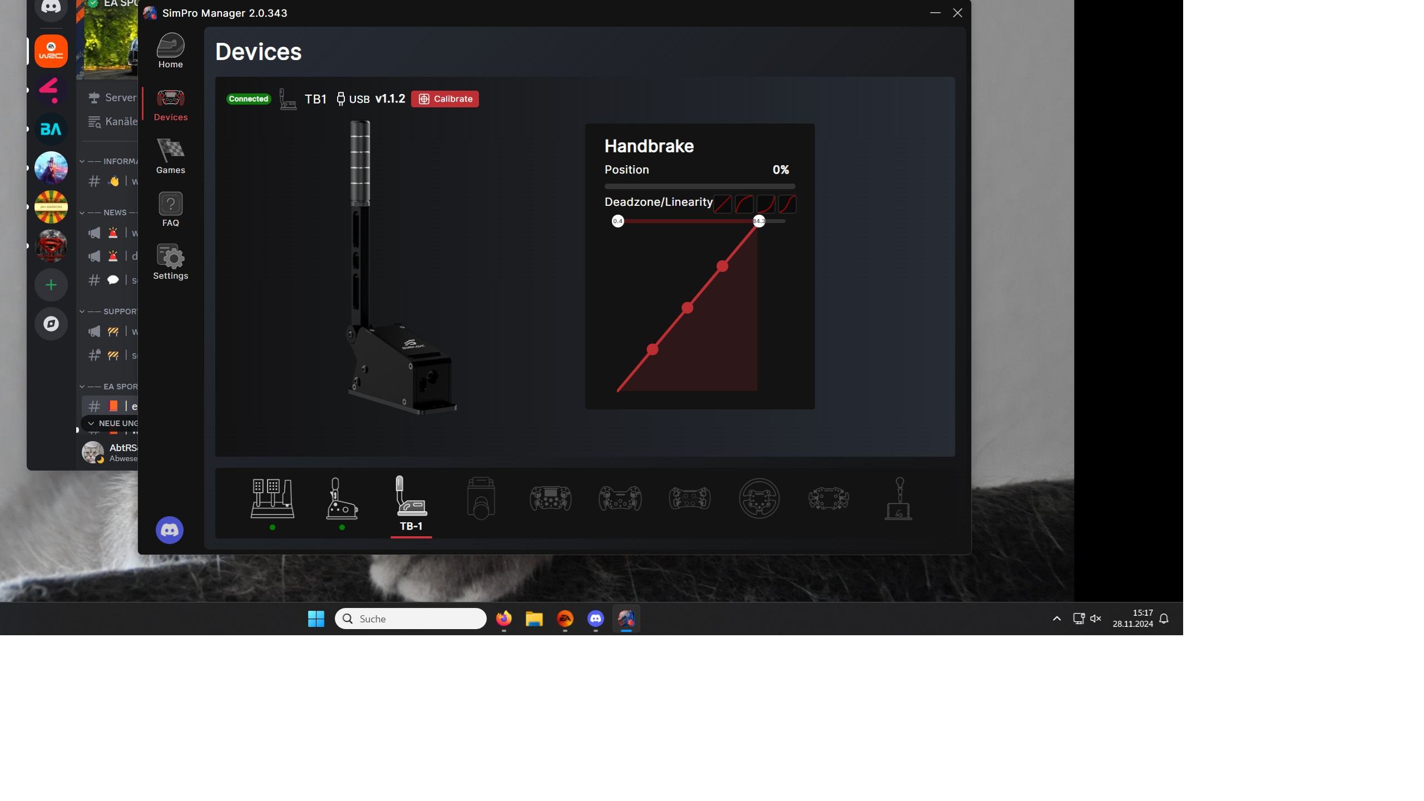Select the wheelbase device icon
The height and width of the screenshot is (801, 1424).
(x=481, y=499)
